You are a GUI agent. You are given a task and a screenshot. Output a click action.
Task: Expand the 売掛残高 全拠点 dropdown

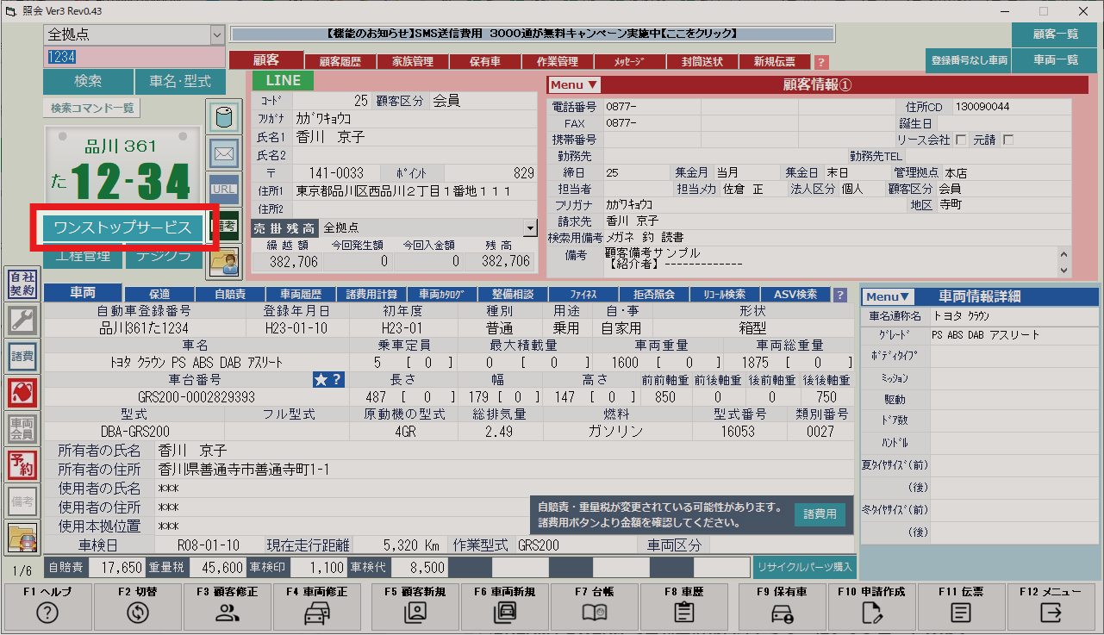[529, 227]
